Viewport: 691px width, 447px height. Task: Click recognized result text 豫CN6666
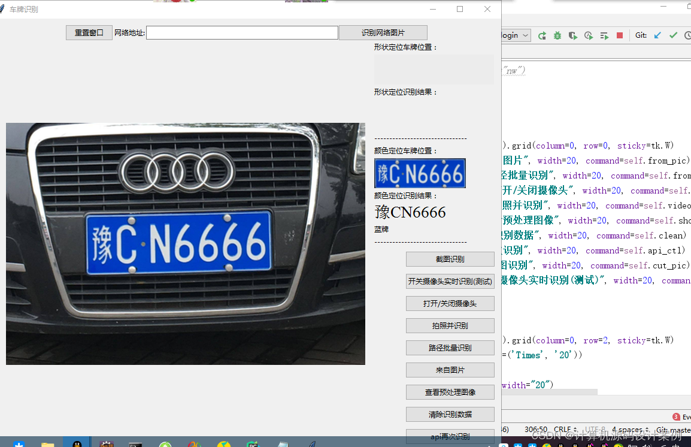click(410, 213)
